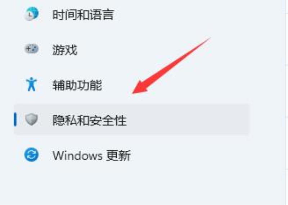Go to the 游戏 settings category
This screenshot has height=205, width=288.
coord(65,50)
